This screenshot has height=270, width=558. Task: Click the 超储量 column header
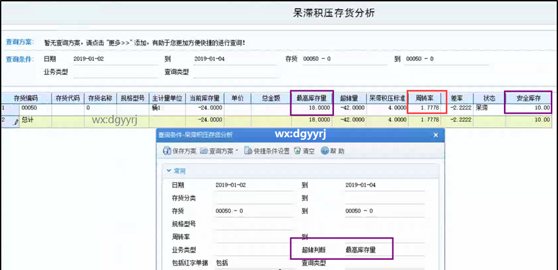pos(349,98)
